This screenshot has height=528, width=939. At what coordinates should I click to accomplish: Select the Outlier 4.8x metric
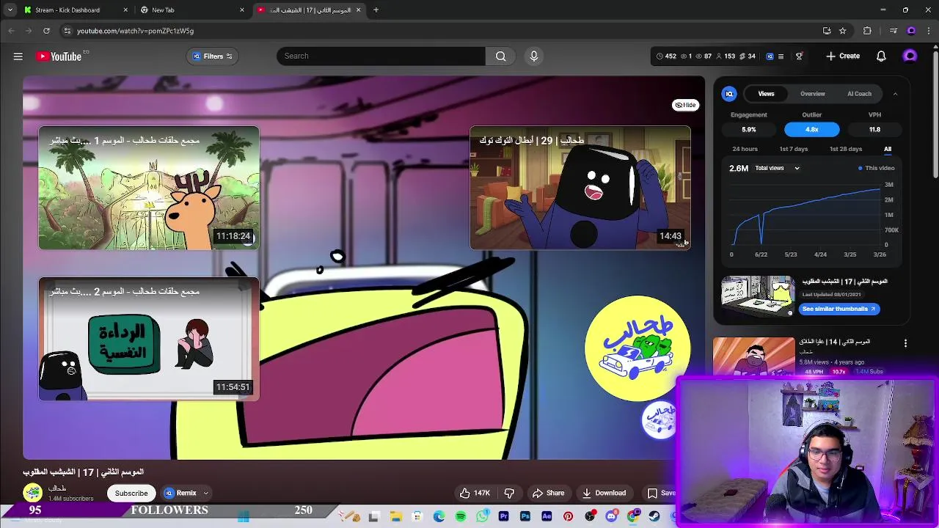pyautogui.click(x=811, y=129)
